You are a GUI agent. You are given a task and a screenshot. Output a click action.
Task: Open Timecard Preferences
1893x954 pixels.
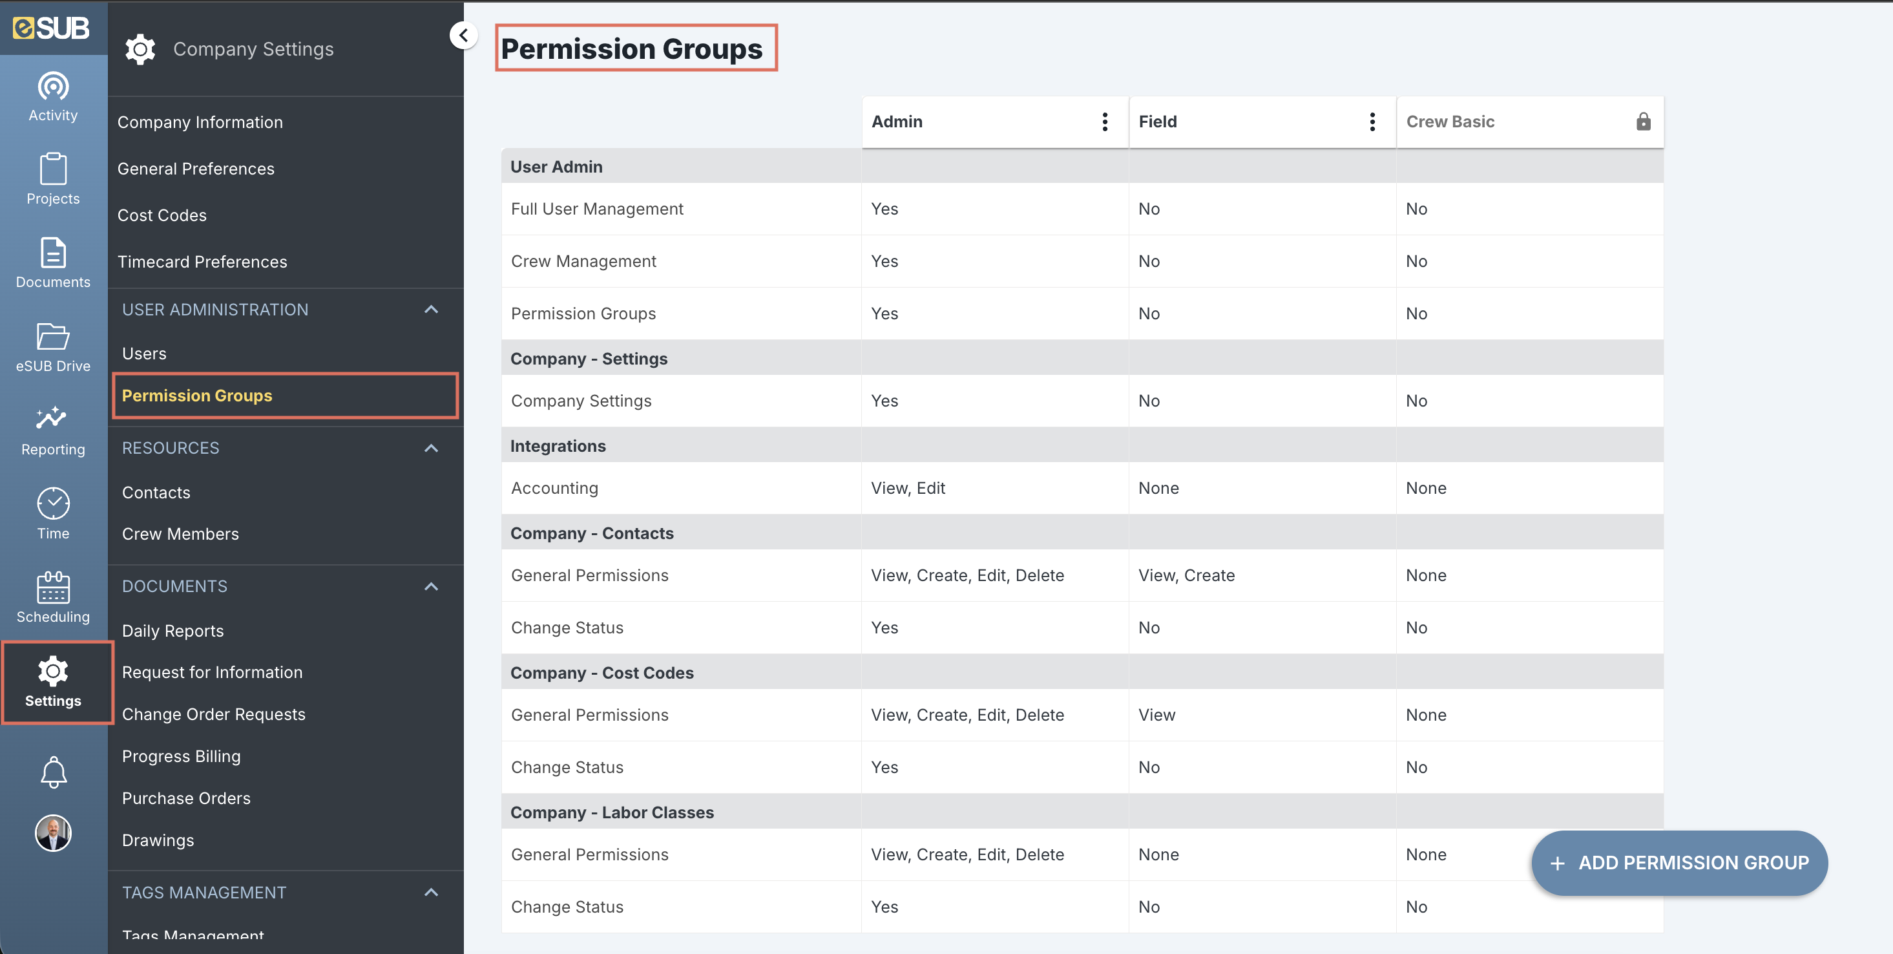tap(202, 262)
